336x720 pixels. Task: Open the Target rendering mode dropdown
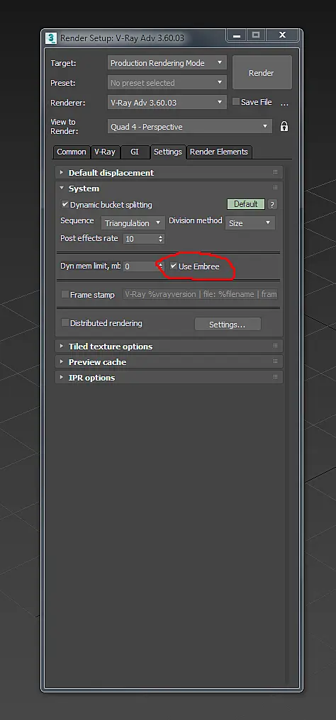(x=167, y=63)
